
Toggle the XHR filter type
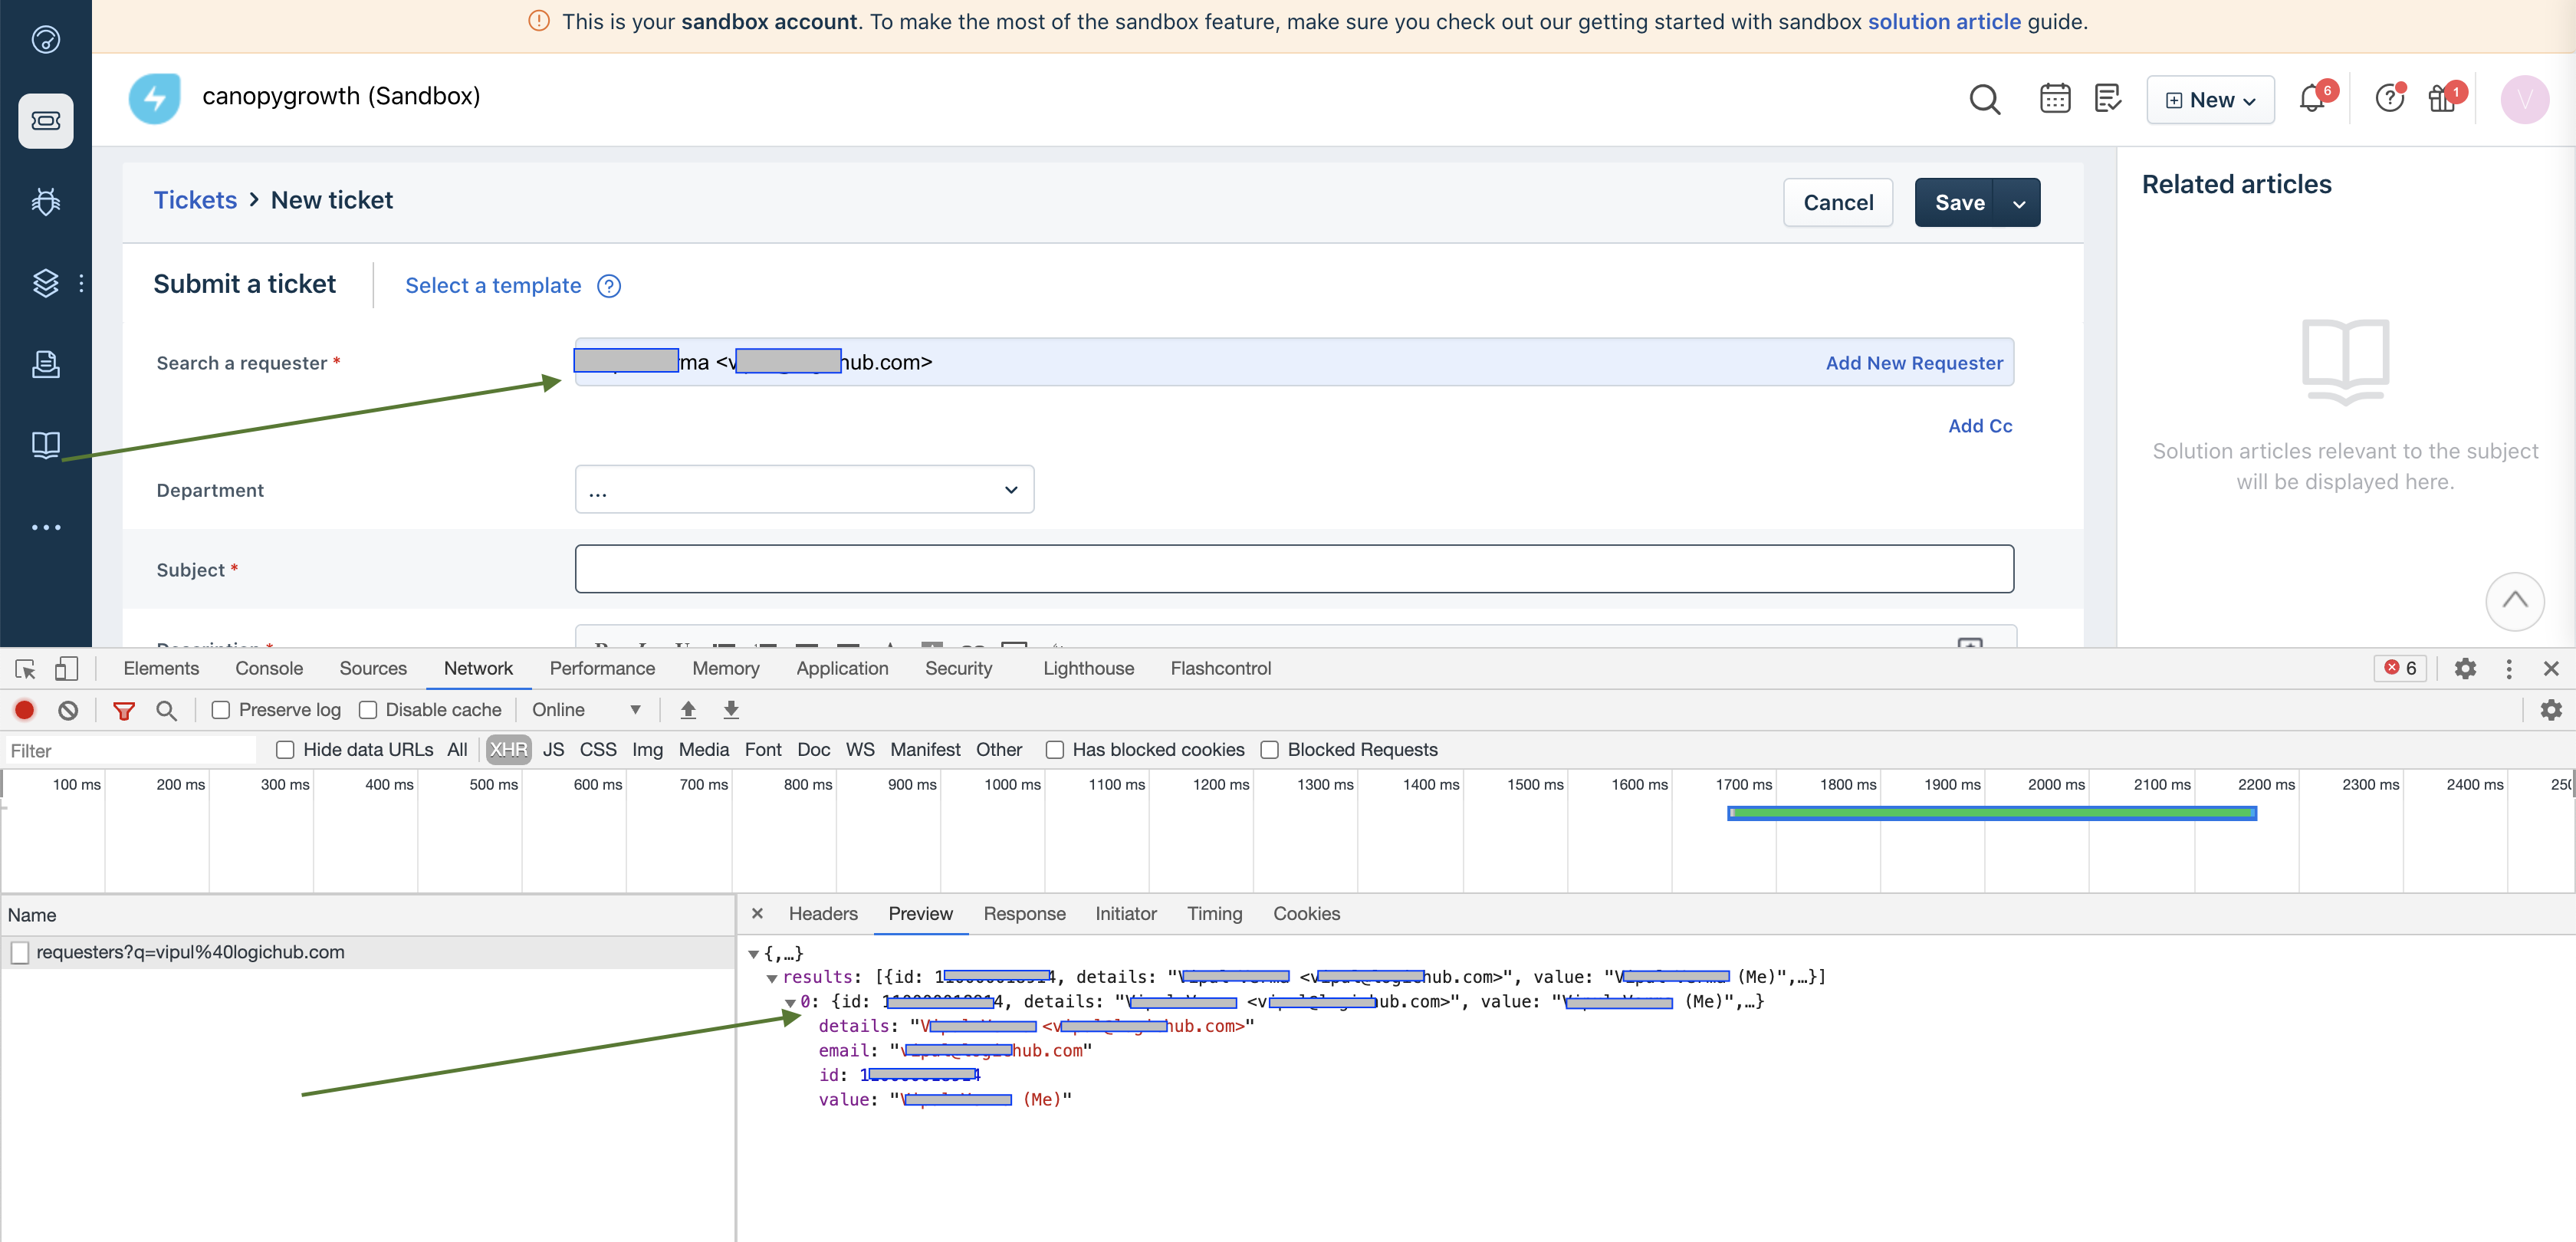click(508, 750)
